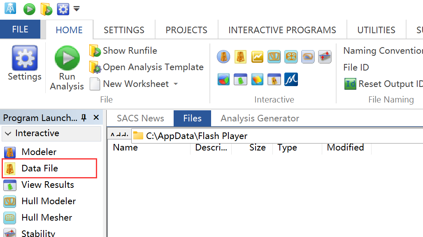The width and height of the screenshot is (423, 237).
Task: Click the chart icon in Interactive ribbon
Action: (257, 57)
